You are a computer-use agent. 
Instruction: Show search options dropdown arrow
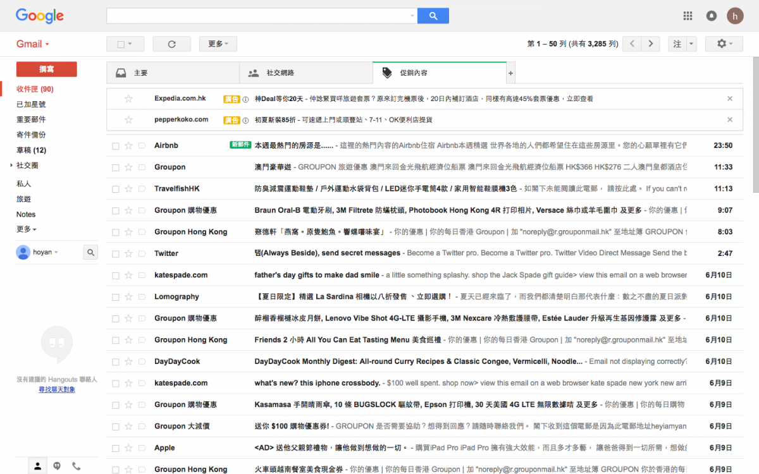[412, 16]
